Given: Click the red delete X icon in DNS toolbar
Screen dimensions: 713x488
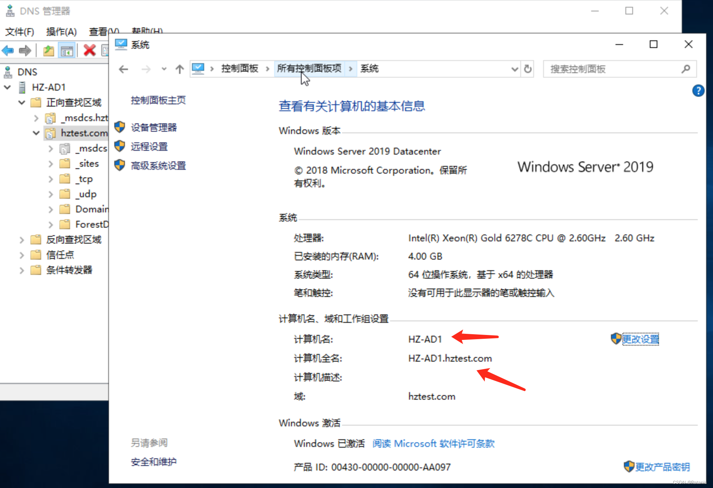Looking at the screenshot, I should [x=90, y=50].
